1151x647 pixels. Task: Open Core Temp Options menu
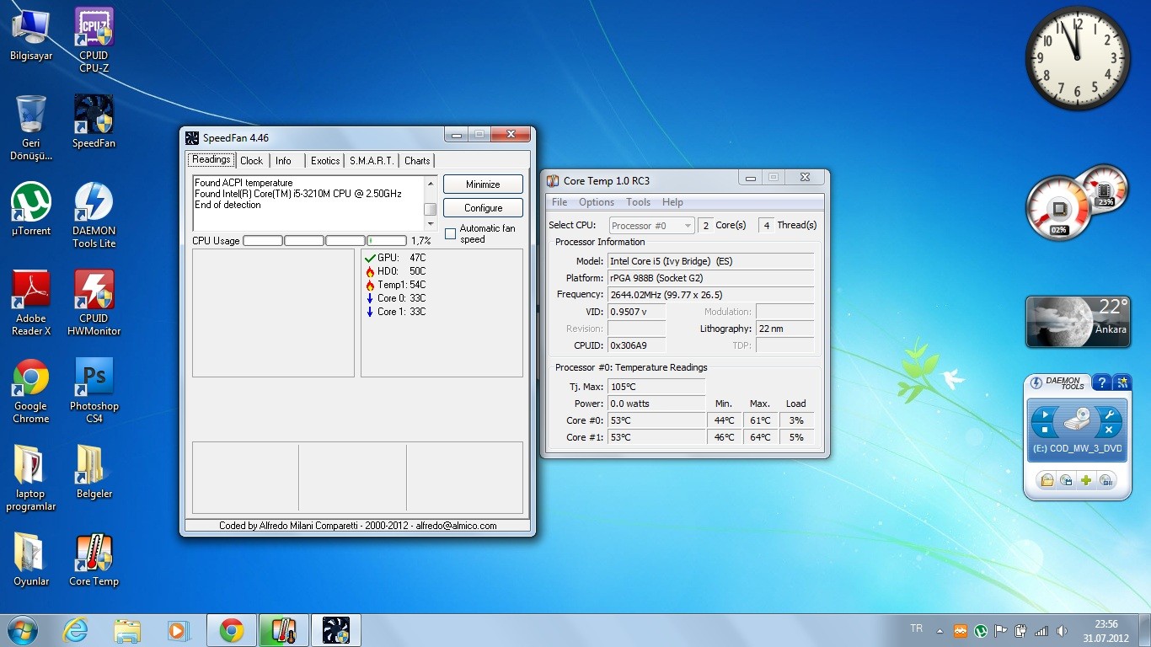point(597,202)
